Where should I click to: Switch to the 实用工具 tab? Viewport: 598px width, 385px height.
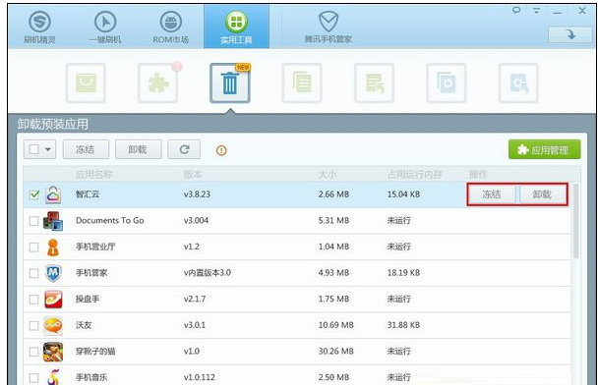click(x=236, y=26)
